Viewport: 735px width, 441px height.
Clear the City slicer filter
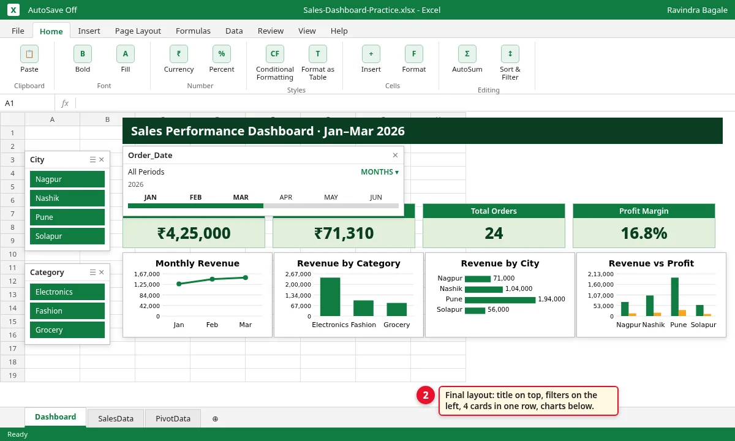[102, 160]
